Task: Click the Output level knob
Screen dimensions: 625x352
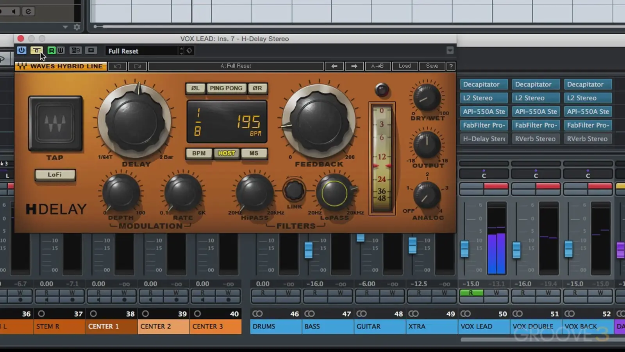Action: [x=427, y=145]
